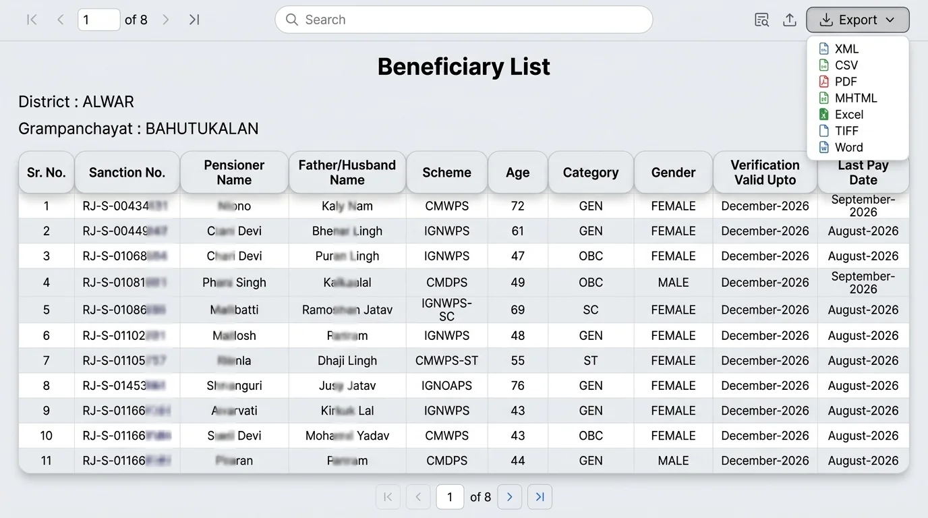928x518 pixels.
Task: Click the Pensioner Name column header
Action: click(234, 173)
